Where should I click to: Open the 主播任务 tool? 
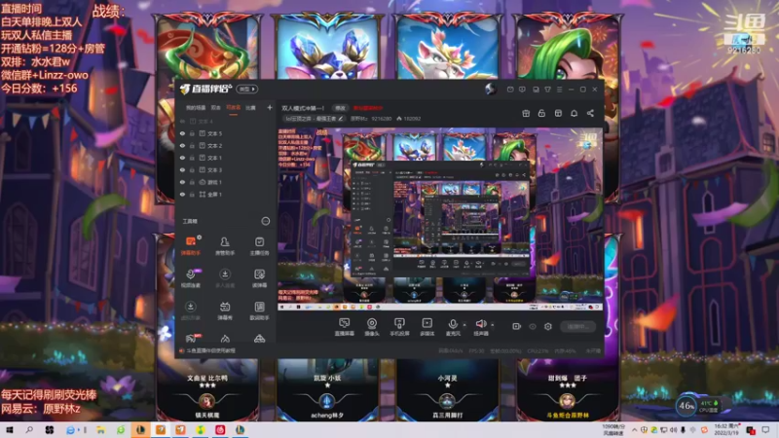[259, 246]
